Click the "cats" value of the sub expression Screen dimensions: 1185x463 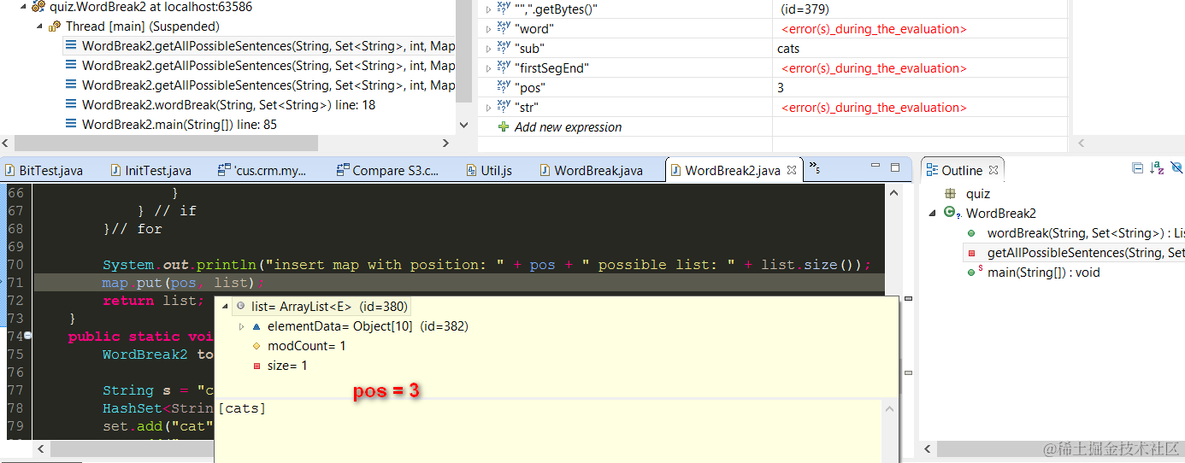788,49
